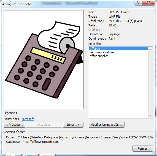Click keyword list scroll-up arrow
The width and height of the screenshot is (157, 156).
click(150, 49)
